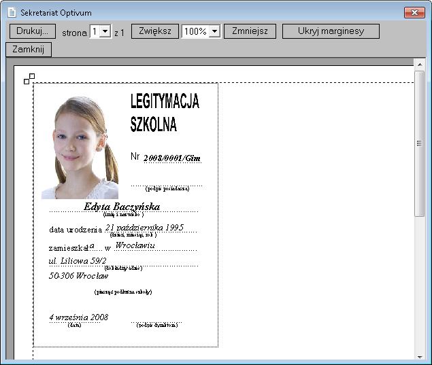This screenshot has width=432, height=365.
Task: Click the document icon in title bar
Action: 12,13
